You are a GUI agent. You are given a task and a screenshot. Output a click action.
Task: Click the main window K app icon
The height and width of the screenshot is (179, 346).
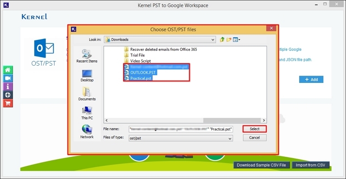coord(6,5)
